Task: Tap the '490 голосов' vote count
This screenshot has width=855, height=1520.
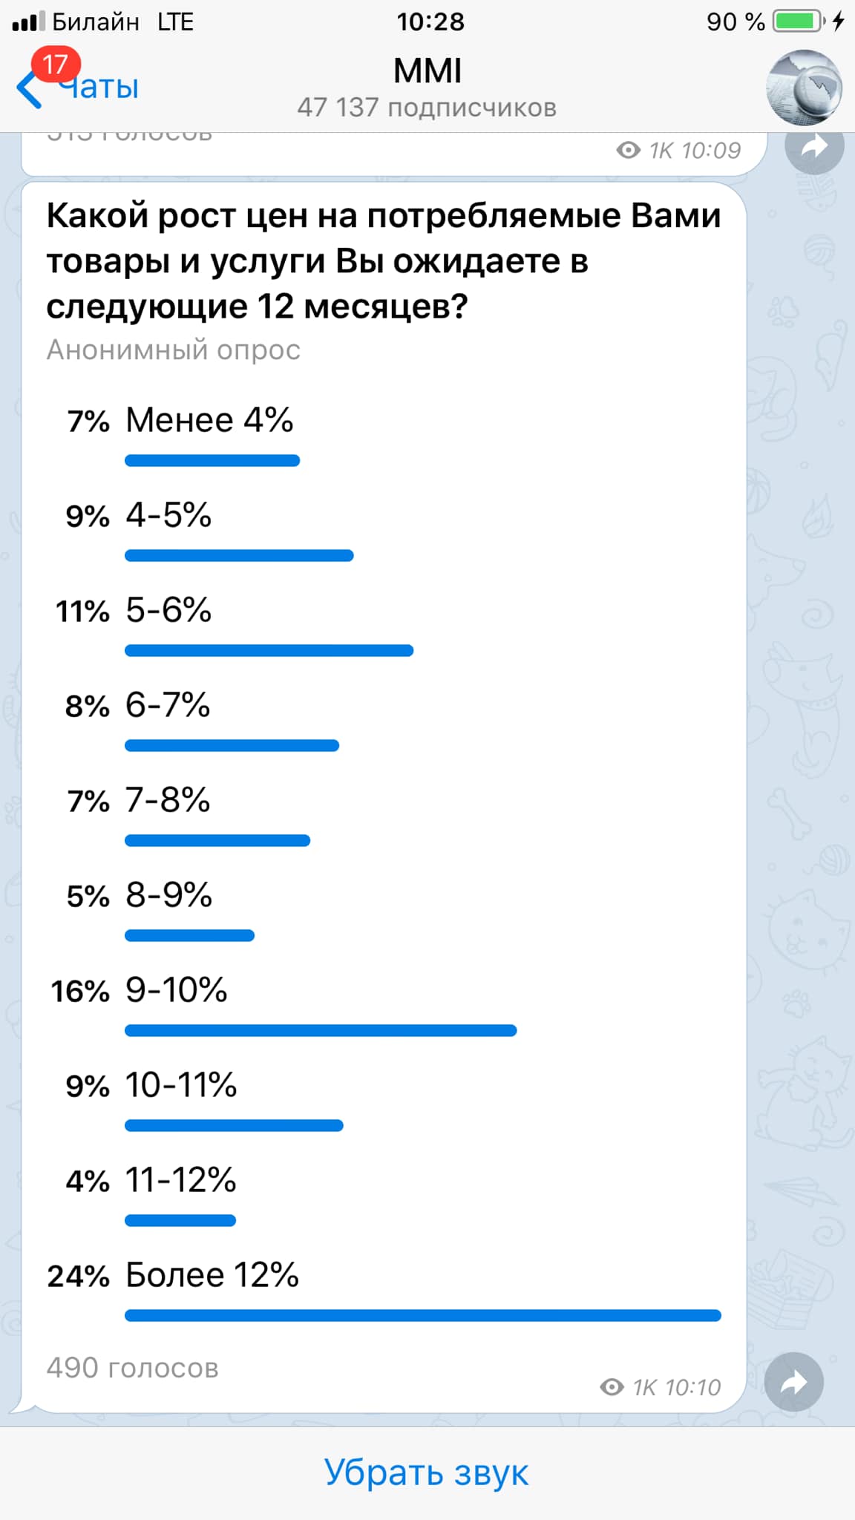Action: point(132,1368)
